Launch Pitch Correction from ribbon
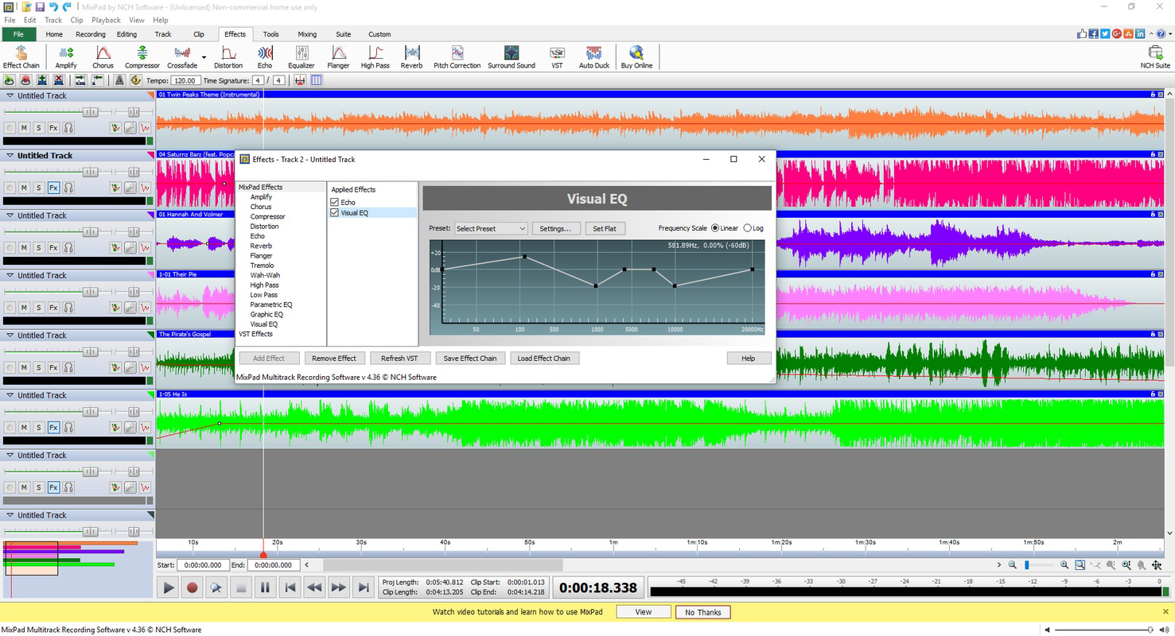The height and width of the screenshot is (636, 1175). pos(457,56)
